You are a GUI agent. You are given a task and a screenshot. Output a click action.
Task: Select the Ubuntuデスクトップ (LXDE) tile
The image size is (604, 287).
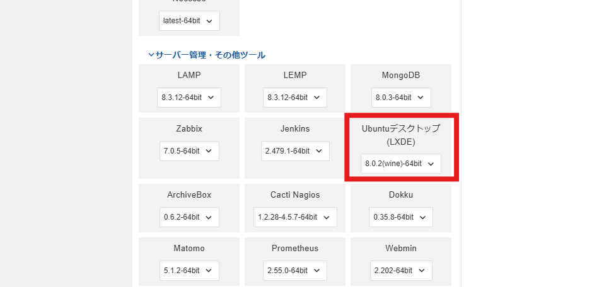point(400,135)
